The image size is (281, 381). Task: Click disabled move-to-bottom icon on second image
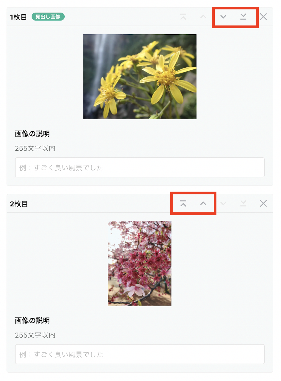pyautogui.click(x=243, y=204)
